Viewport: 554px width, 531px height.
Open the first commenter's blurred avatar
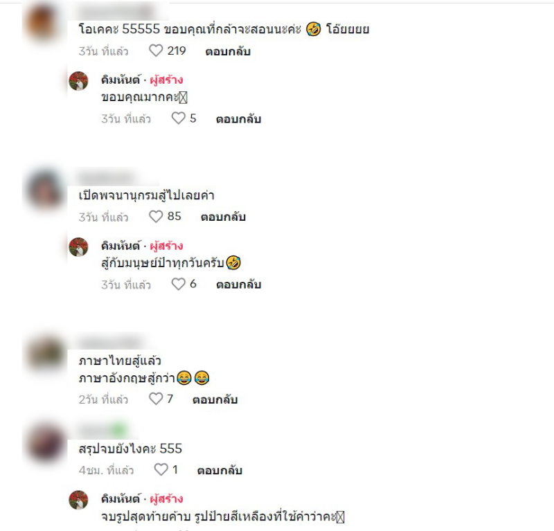pos(42,23)
